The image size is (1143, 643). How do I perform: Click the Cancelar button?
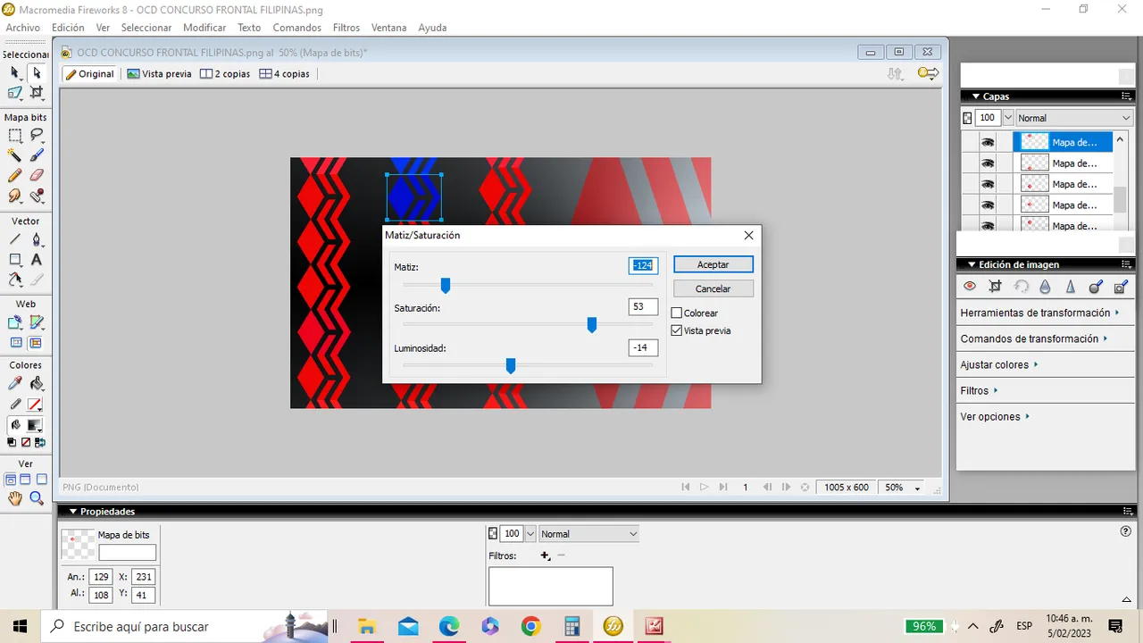[713, 288]
